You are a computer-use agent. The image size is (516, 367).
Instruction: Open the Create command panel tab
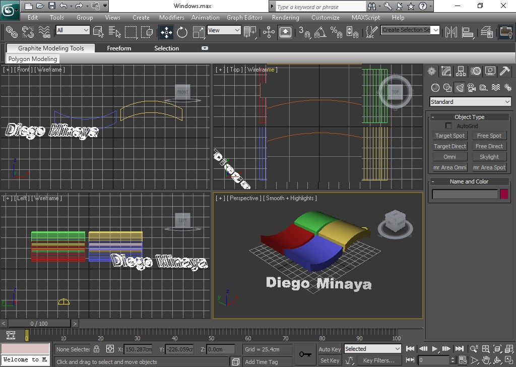tap(431, 71)
